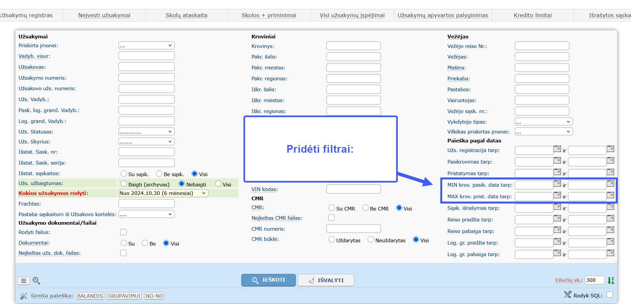Open first calendar for Reiso pabaiga tarp

pyautogui.click(x=557, y=230)
